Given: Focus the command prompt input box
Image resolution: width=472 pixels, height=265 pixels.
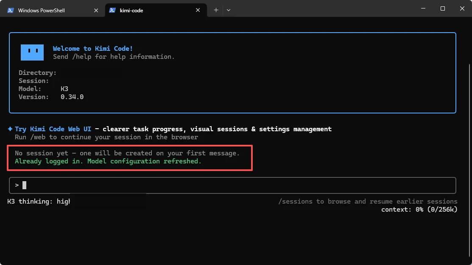Looking at the screenshot, I should coord(232,185).
